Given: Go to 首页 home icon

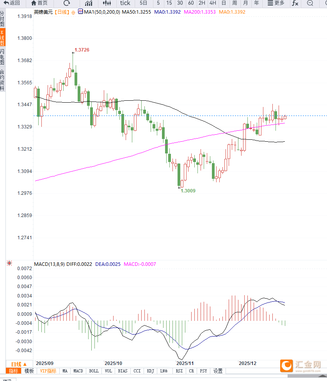Looking at the screenshot, I should (39, 3).
